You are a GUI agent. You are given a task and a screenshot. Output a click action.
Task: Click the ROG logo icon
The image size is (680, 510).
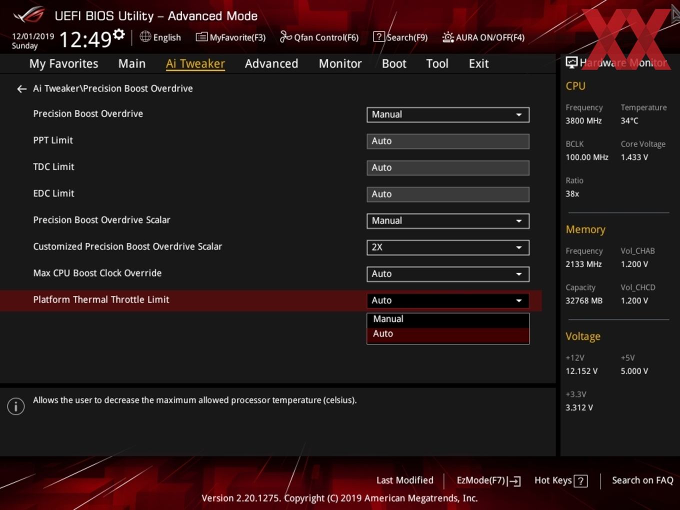29,15
